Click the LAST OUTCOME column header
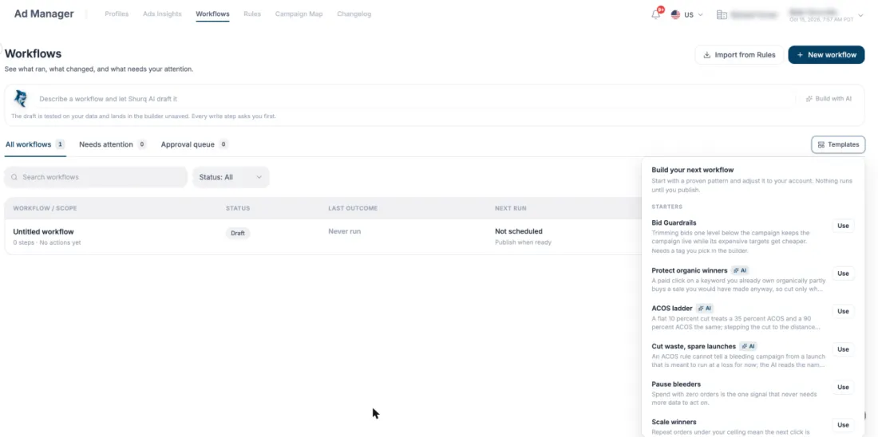 point(353,208)
